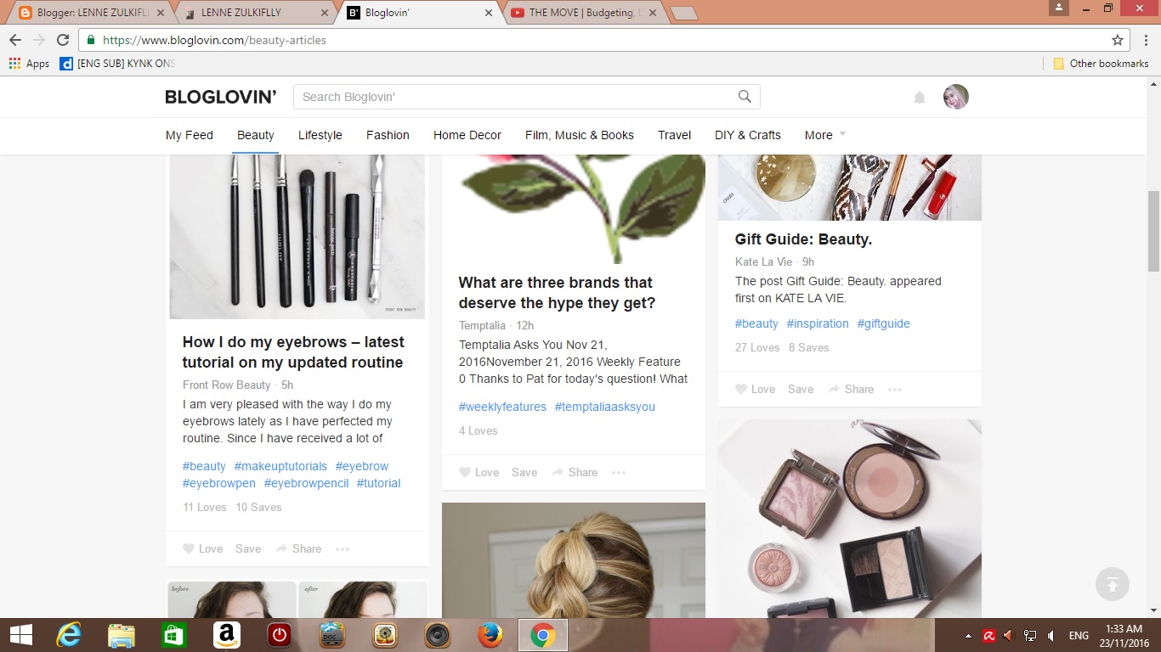Click the #giftguide hashtag

883,323
